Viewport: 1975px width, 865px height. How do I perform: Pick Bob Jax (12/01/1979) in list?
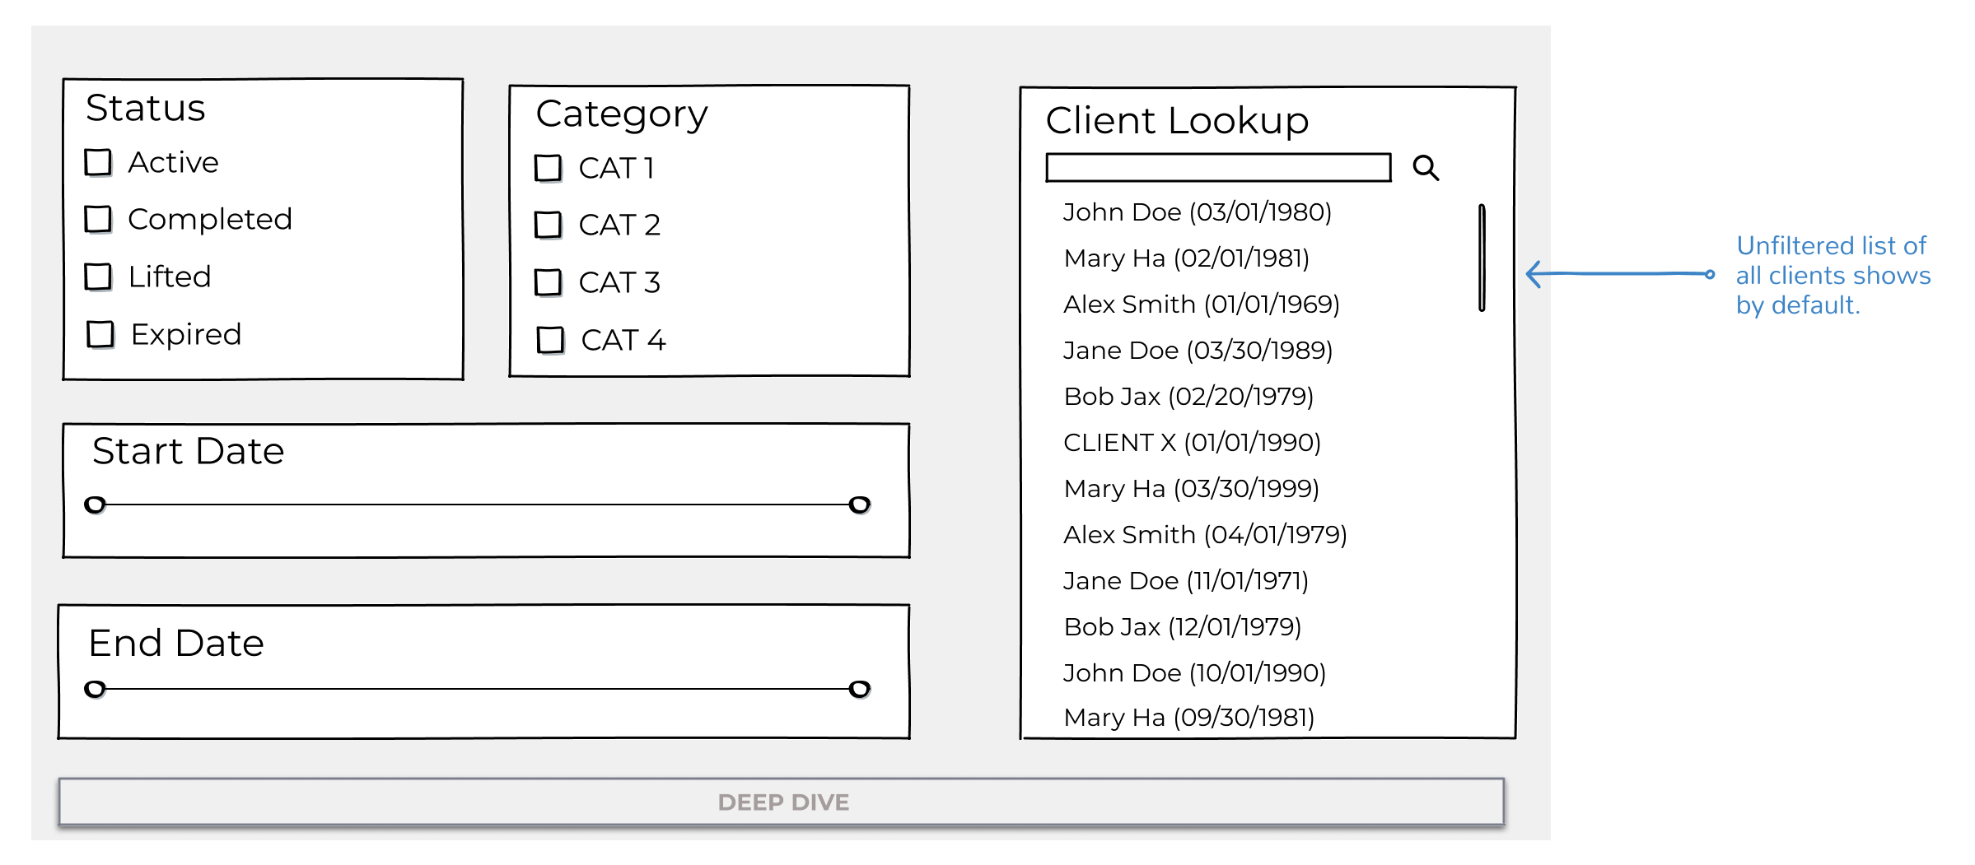pos(1182,627)
